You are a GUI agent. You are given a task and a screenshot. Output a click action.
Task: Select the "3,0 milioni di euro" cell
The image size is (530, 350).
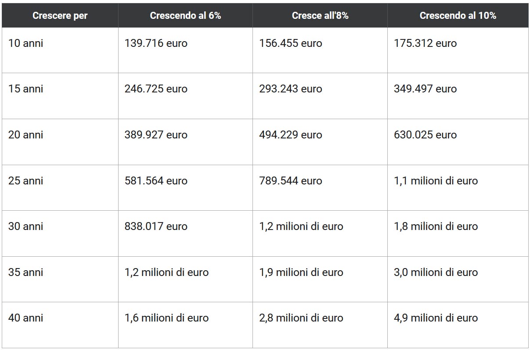(436, 272)
